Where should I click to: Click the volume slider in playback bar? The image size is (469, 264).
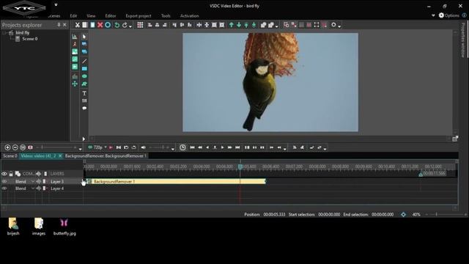pos(158,147)
